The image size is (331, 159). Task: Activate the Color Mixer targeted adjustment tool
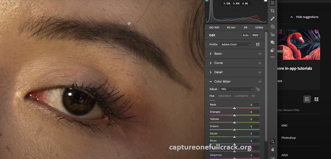(257, 89)
